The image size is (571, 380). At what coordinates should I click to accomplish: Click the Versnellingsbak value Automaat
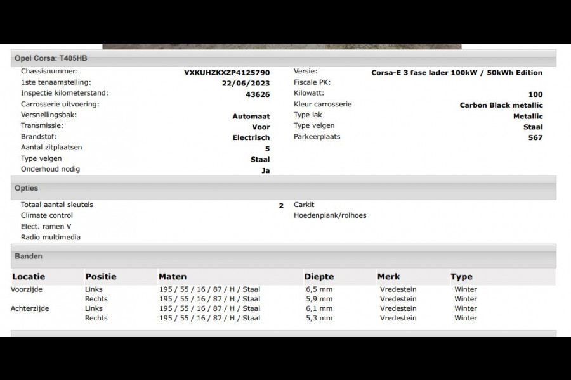251,116
